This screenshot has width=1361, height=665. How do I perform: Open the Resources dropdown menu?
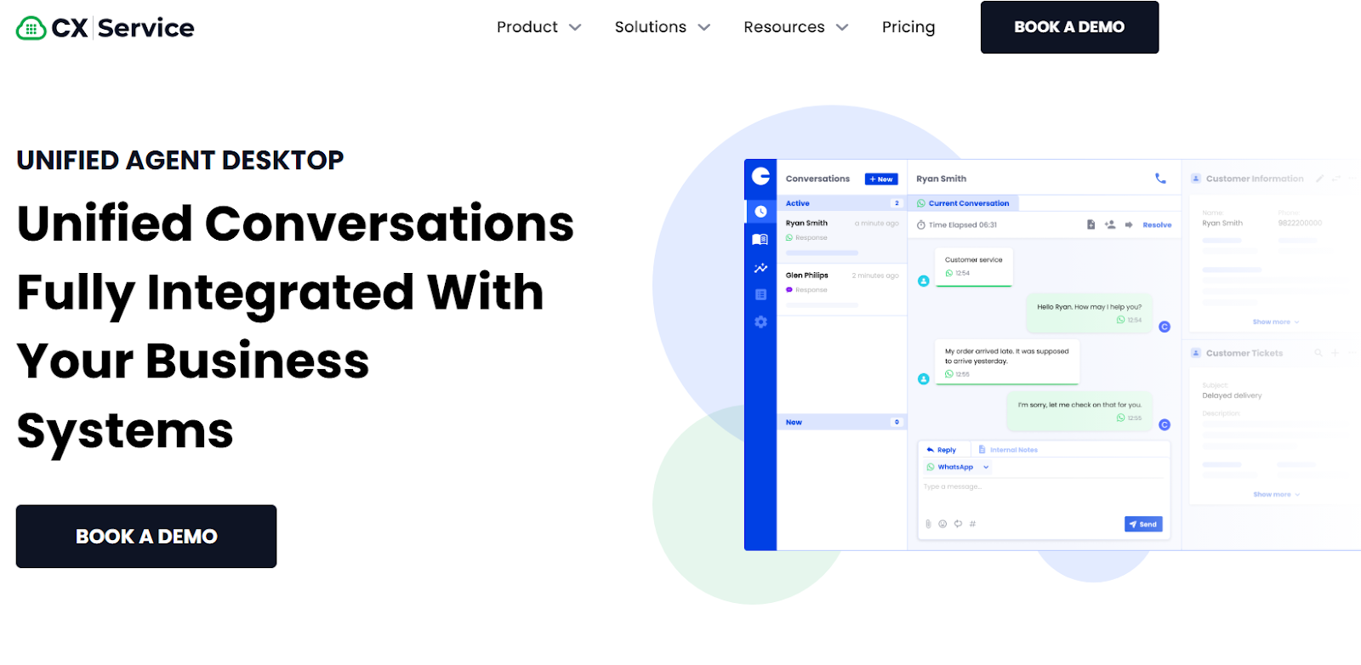795,27
